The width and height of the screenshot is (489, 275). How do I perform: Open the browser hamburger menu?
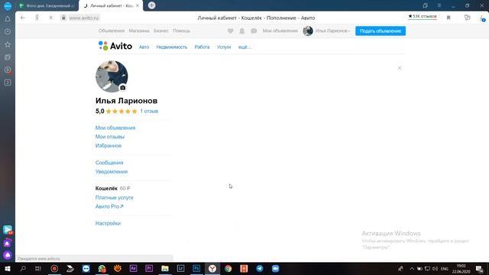(439, 5)
